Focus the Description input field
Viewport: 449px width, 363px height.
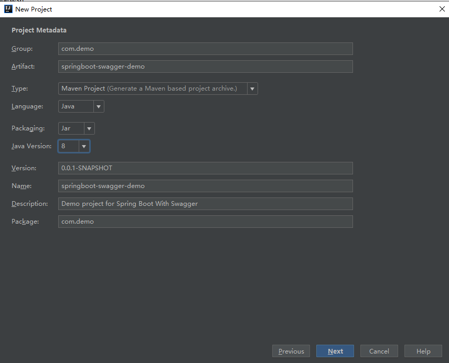coord(205,204)
